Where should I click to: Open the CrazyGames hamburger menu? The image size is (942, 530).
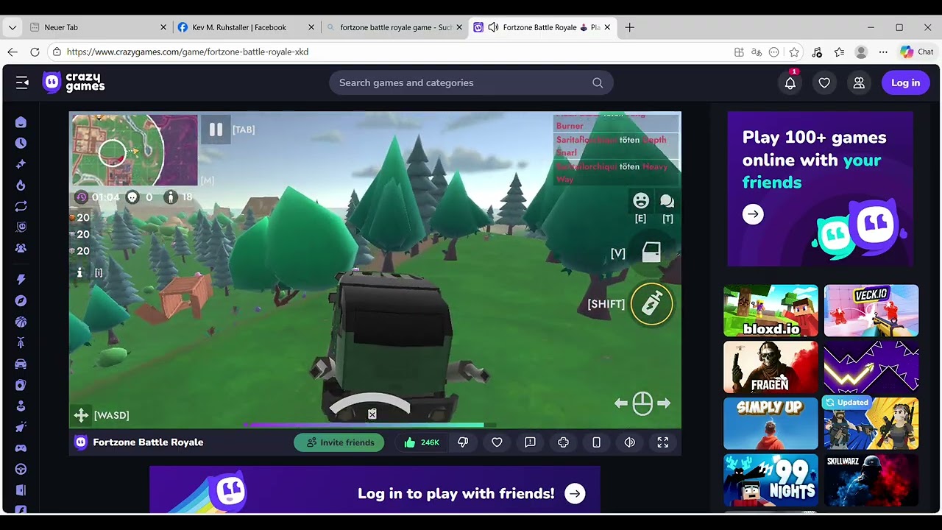click(22, 82)
